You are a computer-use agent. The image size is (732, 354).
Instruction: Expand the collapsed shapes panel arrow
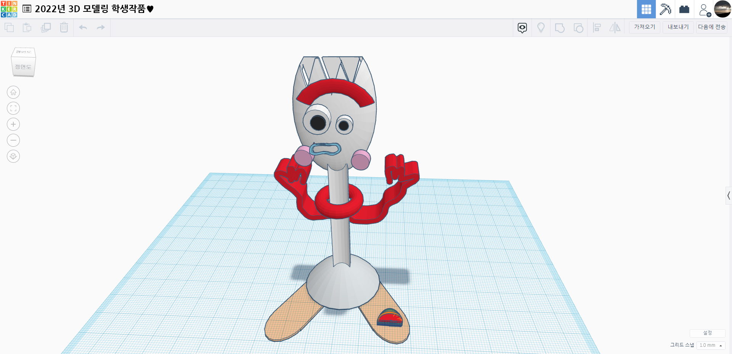(x=729, y=196)
